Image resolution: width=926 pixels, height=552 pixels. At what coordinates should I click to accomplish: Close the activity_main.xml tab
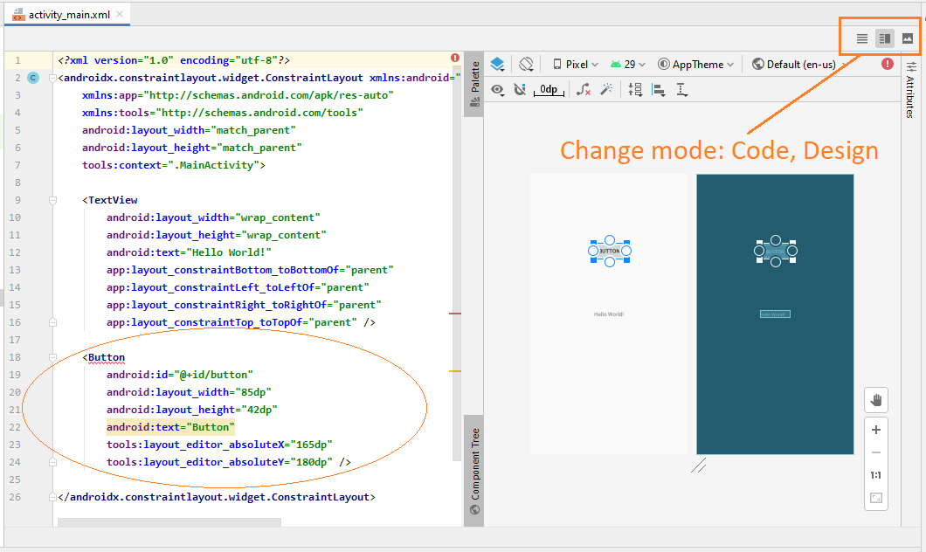tap(120, 14)
